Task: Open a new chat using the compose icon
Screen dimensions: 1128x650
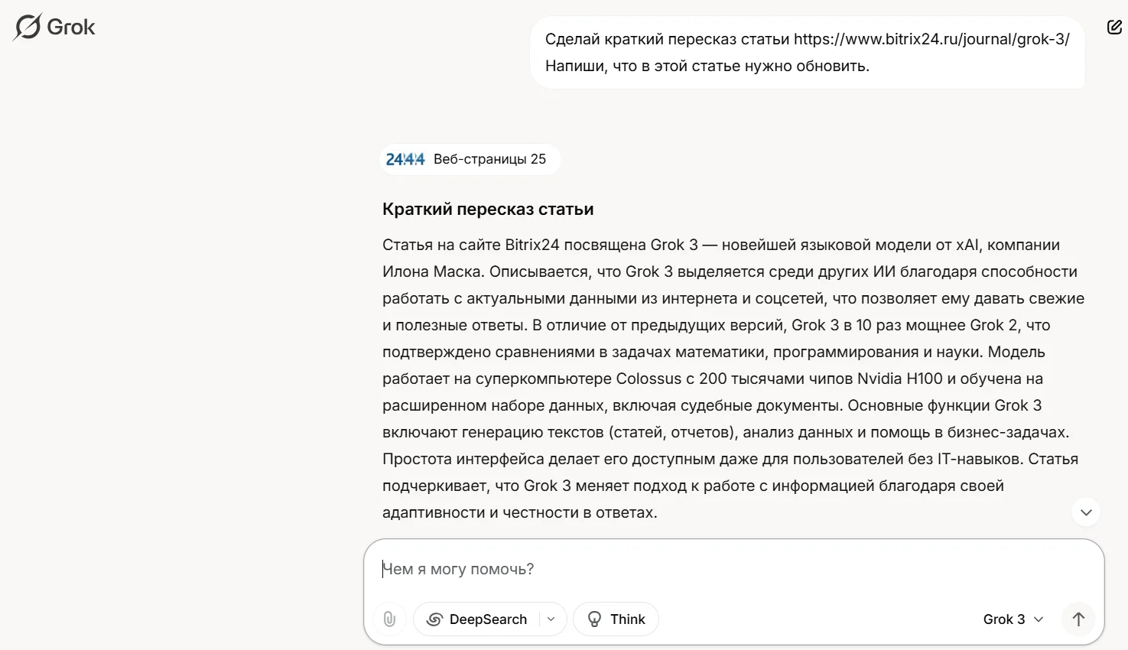Action: pos(1114,26)
